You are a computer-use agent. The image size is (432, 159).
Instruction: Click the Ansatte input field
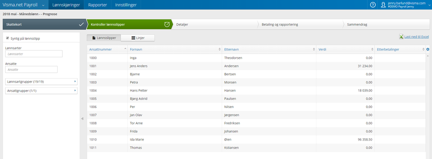click(x=32, y=70)
